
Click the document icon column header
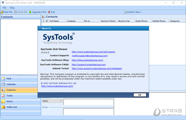tap(43, 21)
